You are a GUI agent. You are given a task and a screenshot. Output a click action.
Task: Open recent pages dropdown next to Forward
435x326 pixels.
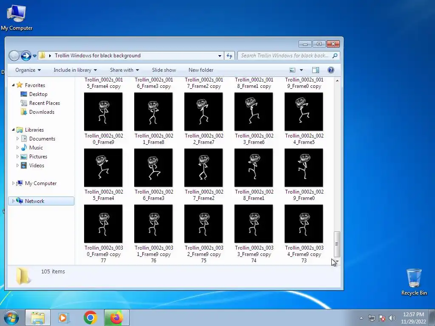(35, 56)
